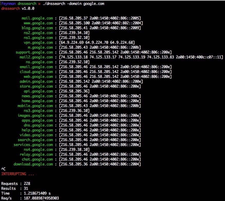This screenshot has width=225, height=201.
Task: Select the 'm.google.com' hostname
Action: (x=40, y=47)
